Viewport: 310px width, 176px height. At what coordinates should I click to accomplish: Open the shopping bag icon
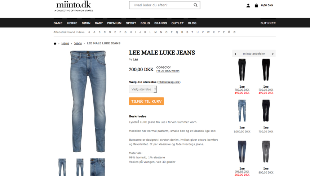256,5
